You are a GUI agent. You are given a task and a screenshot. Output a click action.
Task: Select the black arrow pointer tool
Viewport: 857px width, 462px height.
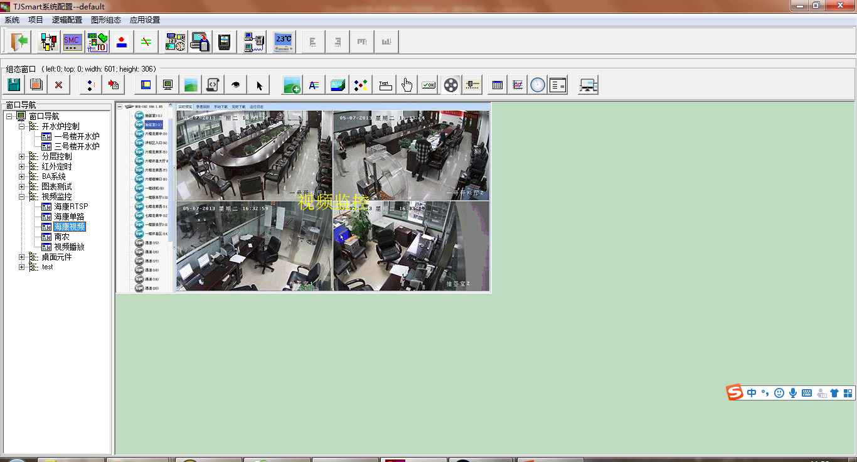coord(259,85)
